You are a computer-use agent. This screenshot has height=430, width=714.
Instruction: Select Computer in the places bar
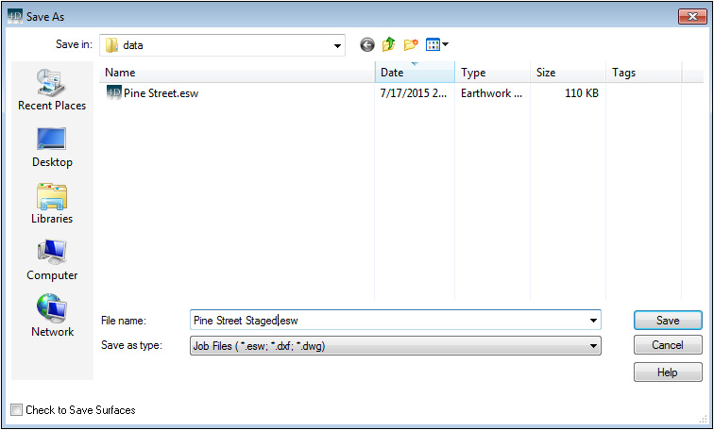click(52, 260)
